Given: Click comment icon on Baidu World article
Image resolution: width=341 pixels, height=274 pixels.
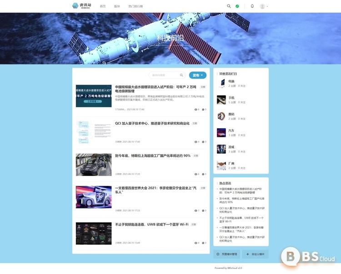Looking at the screenshot, I should click(203, 210).
